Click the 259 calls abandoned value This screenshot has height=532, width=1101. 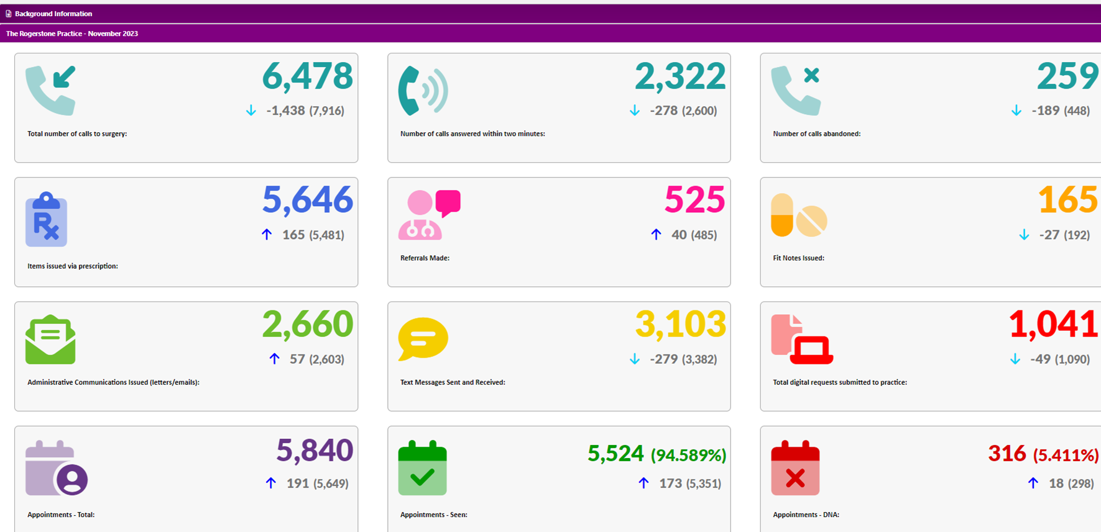pos(1067,76)
